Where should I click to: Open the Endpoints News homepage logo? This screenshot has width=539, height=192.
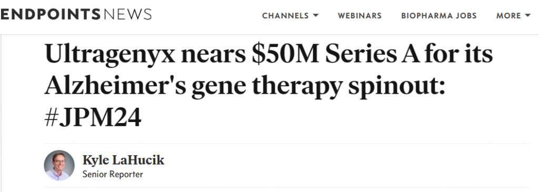[x=76, y=14]
